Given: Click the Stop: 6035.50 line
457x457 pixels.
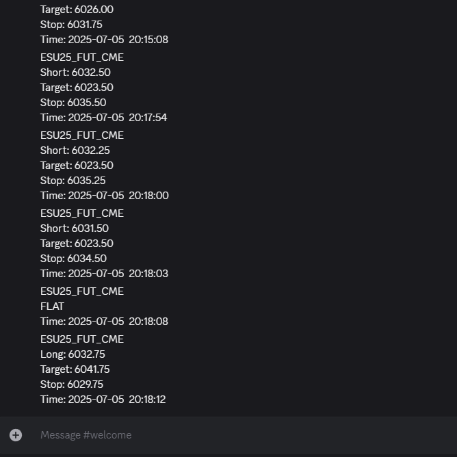Looking at the screenshot, I should tap(73, 103).
